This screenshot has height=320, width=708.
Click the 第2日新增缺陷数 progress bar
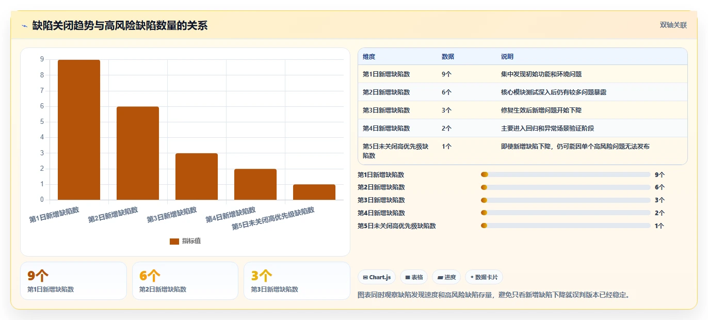pos(566,187)
